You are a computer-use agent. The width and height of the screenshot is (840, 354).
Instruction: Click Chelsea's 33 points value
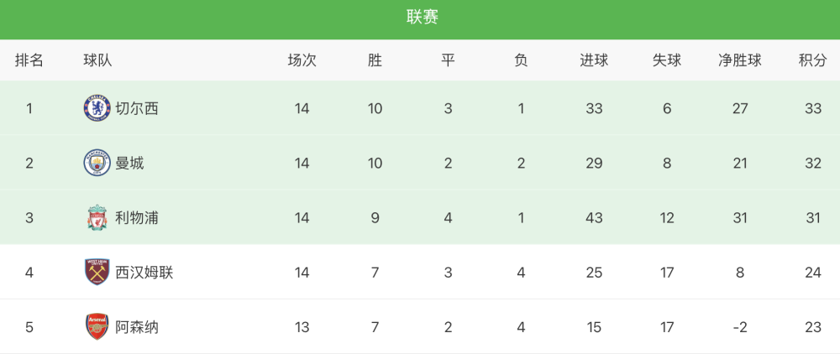click(x=812, y=108)
